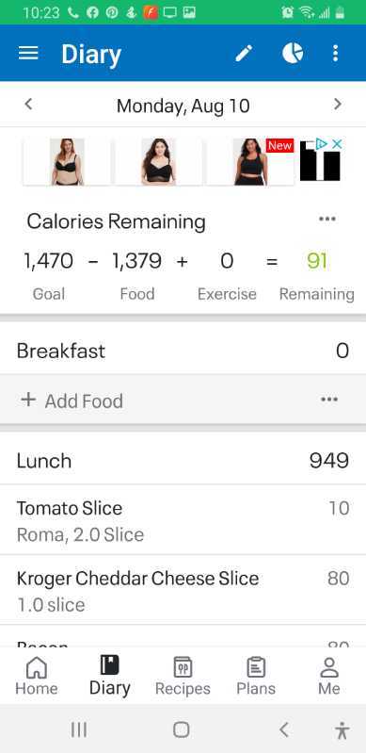Go to next day with right chevron
Viewport: 366px width, 753px height.
pyautogui.click(x=338, y=105)
